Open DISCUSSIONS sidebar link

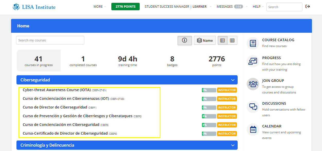coord(274,103)
